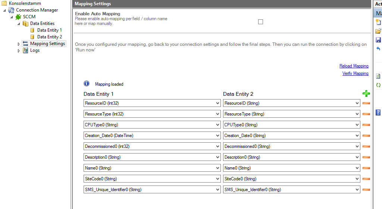Click the green plus add-mapping icon
This screenshot has width=382, height=209.
(366, 94)
